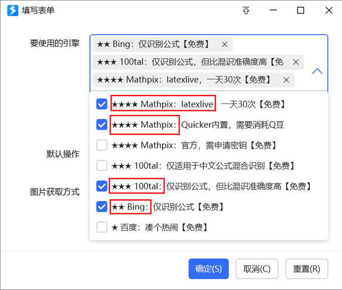The height and width of the screenshot is (290, 342).
Task: Pin the window on top icon
Action: click(x=246, y=10)
